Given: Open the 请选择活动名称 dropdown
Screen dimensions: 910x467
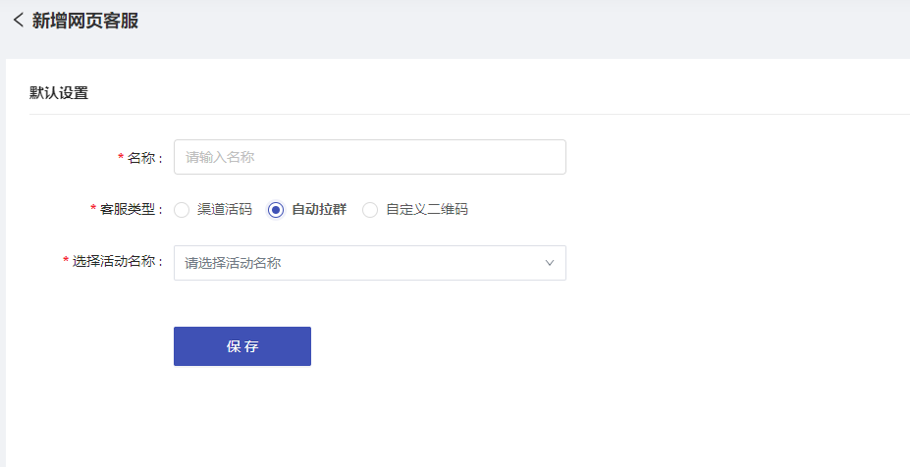Looking at the screenshot, I should coord(370,263).
